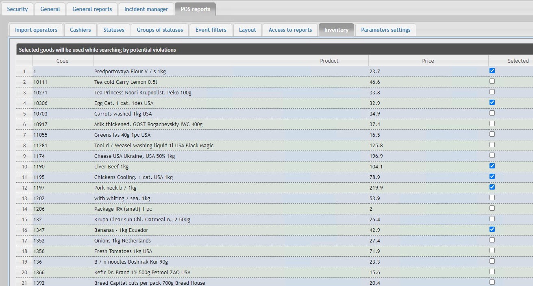Switch to Groups of statuses tab
The width and height of the screenshot is (533, 286).
[x=160, y=30]
